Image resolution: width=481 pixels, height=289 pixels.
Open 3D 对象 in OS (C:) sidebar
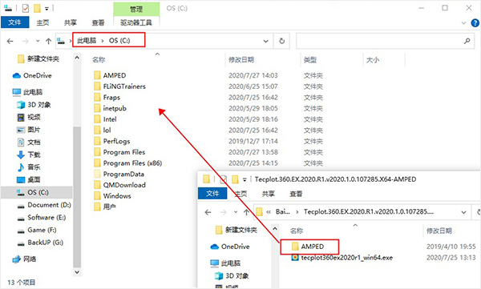tap(34, 105)
